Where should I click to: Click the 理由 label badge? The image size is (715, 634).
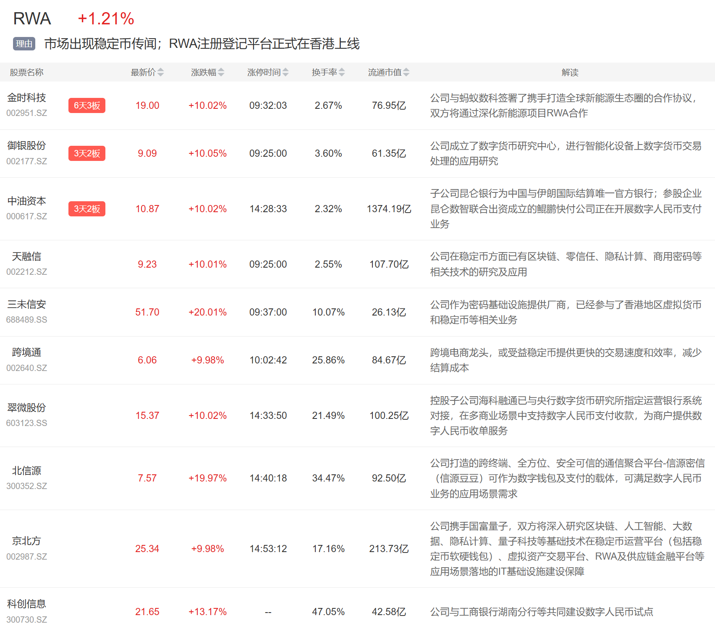pyautogui.click(x=24, y=44)
